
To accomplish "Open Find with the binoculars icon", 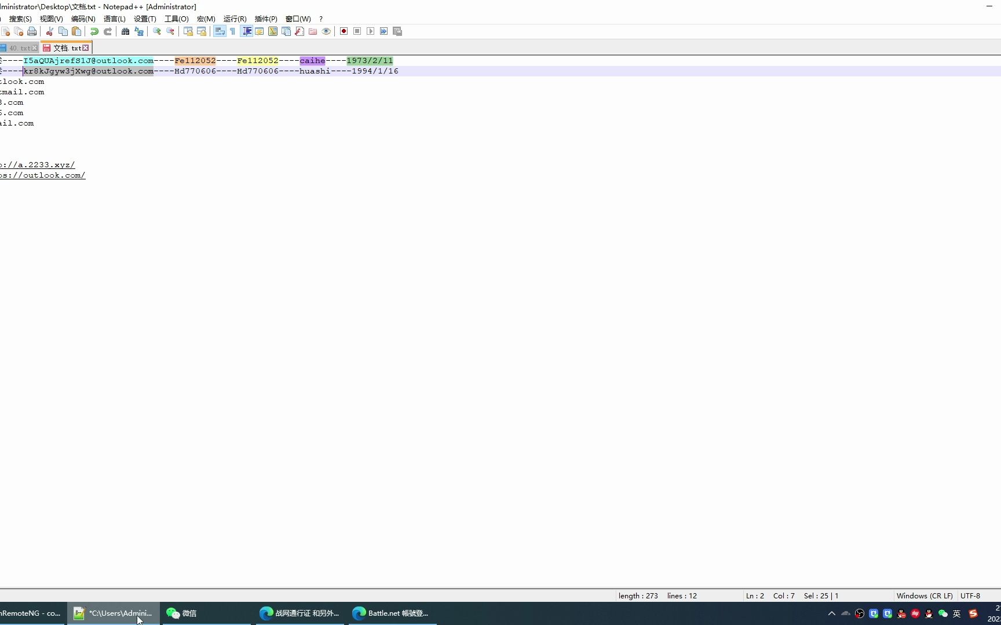I will coord(125,31).
